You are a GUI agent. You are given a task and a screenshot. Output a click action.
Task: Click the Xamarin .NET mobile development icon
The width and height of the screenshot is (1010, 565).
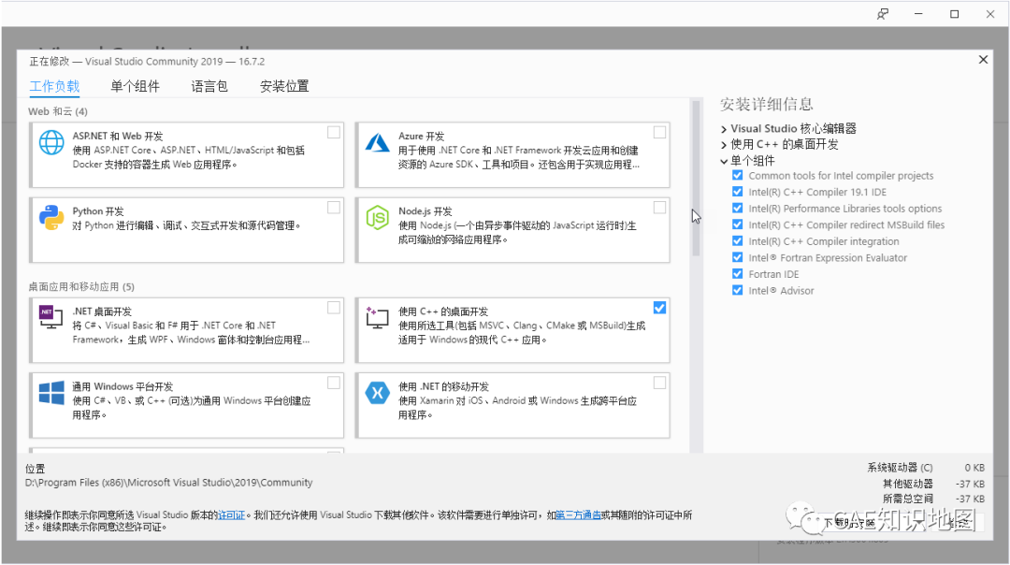coord(378,392)
